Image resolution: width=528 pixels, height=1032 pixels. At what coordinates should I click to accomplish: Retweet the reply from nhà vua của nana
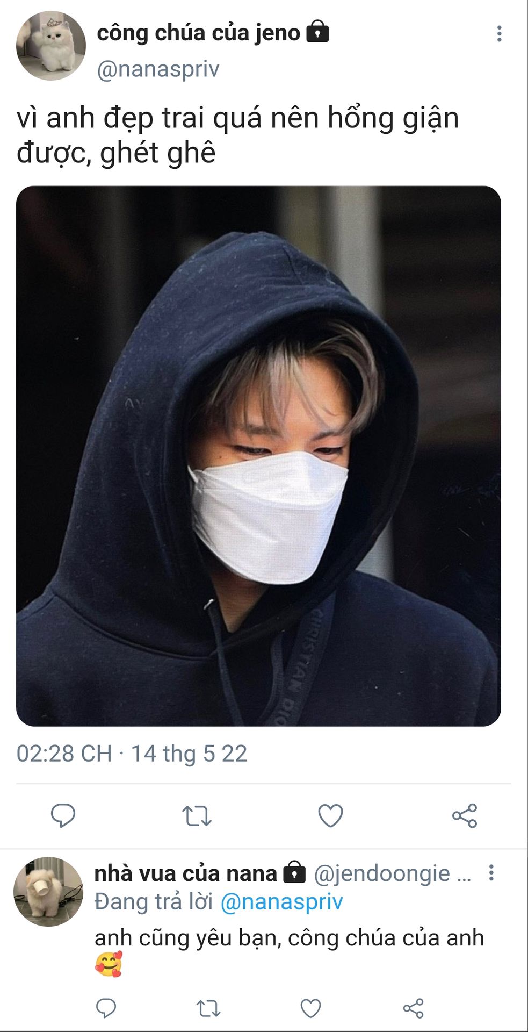click(x=208, y=1008)
